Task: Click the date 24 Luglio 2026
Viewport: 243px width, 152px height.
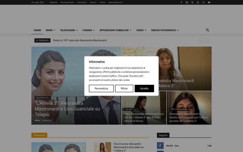Action: [x=38, y=2]
